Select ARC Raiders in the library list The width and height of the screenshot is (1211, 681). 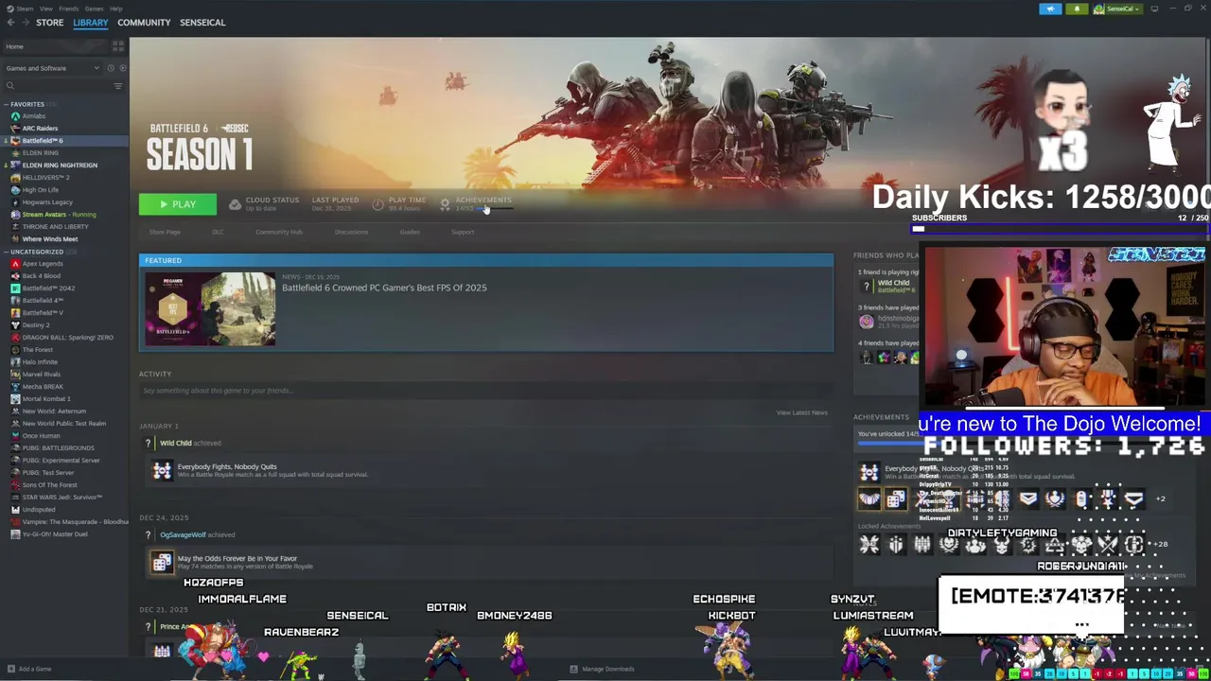[40, 129]
